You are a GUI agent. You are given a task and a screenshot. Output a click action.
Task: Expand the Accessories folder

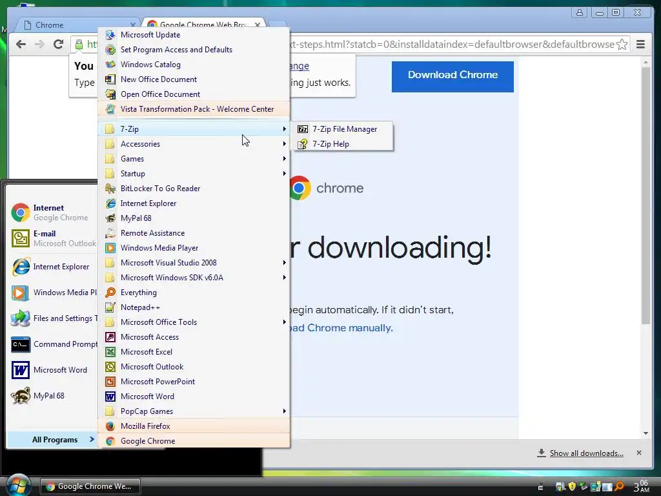tap(194, 144)
